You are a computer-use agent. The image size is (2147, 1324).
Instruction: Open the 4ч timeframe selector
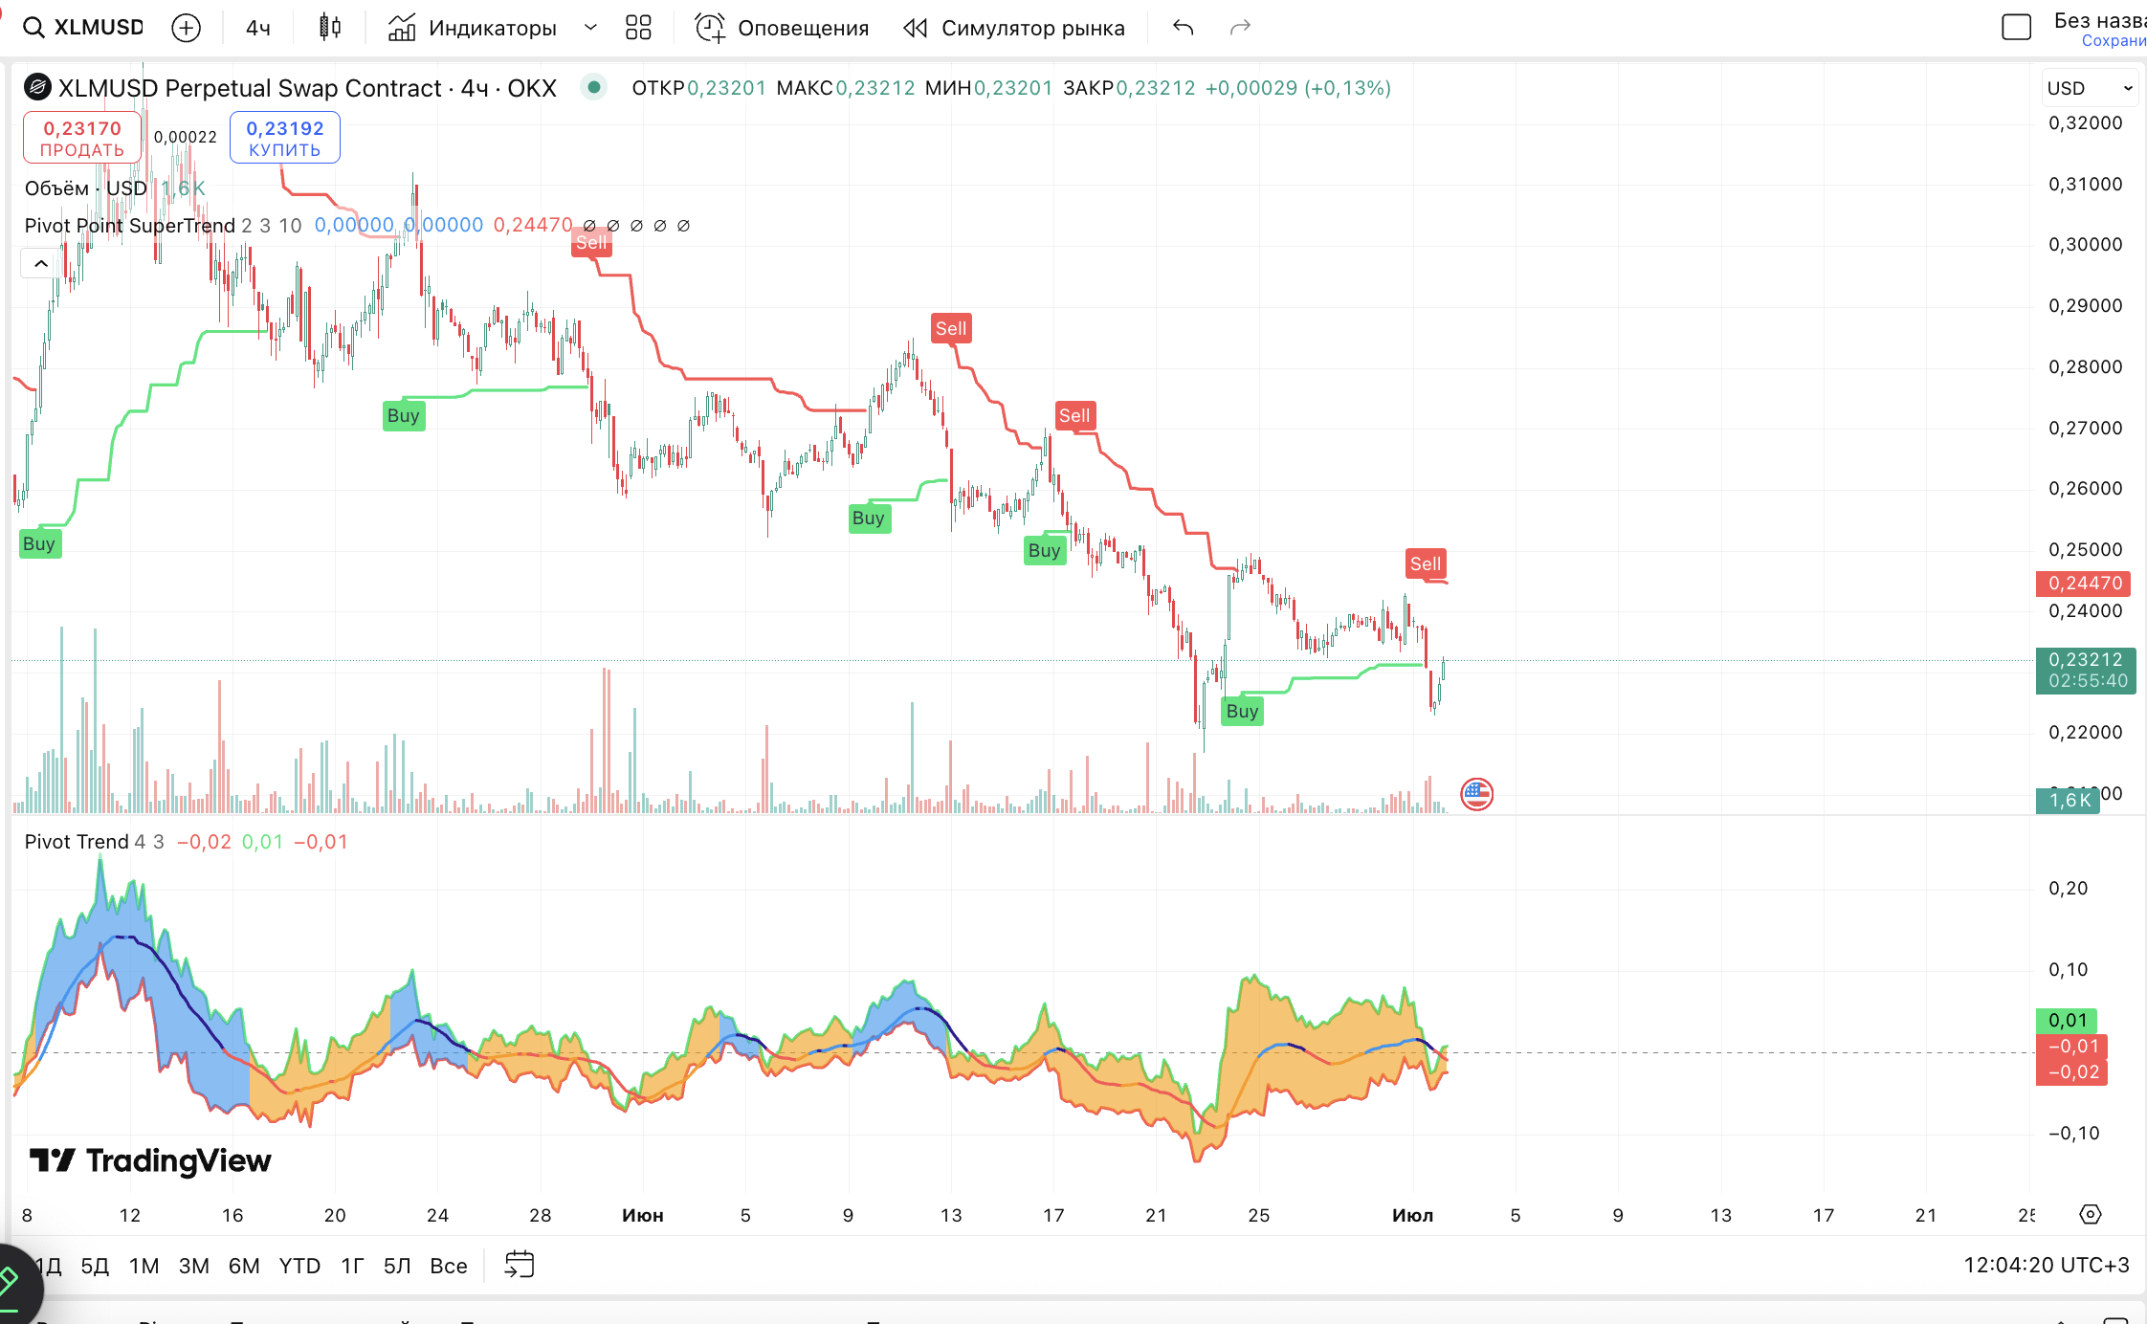point(258,28)
